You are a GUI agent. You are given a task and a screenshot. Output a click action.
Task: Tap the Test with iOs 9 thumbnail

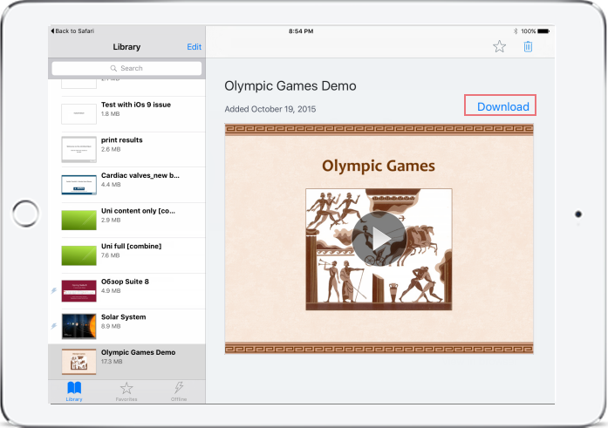(x=79, y=114)
